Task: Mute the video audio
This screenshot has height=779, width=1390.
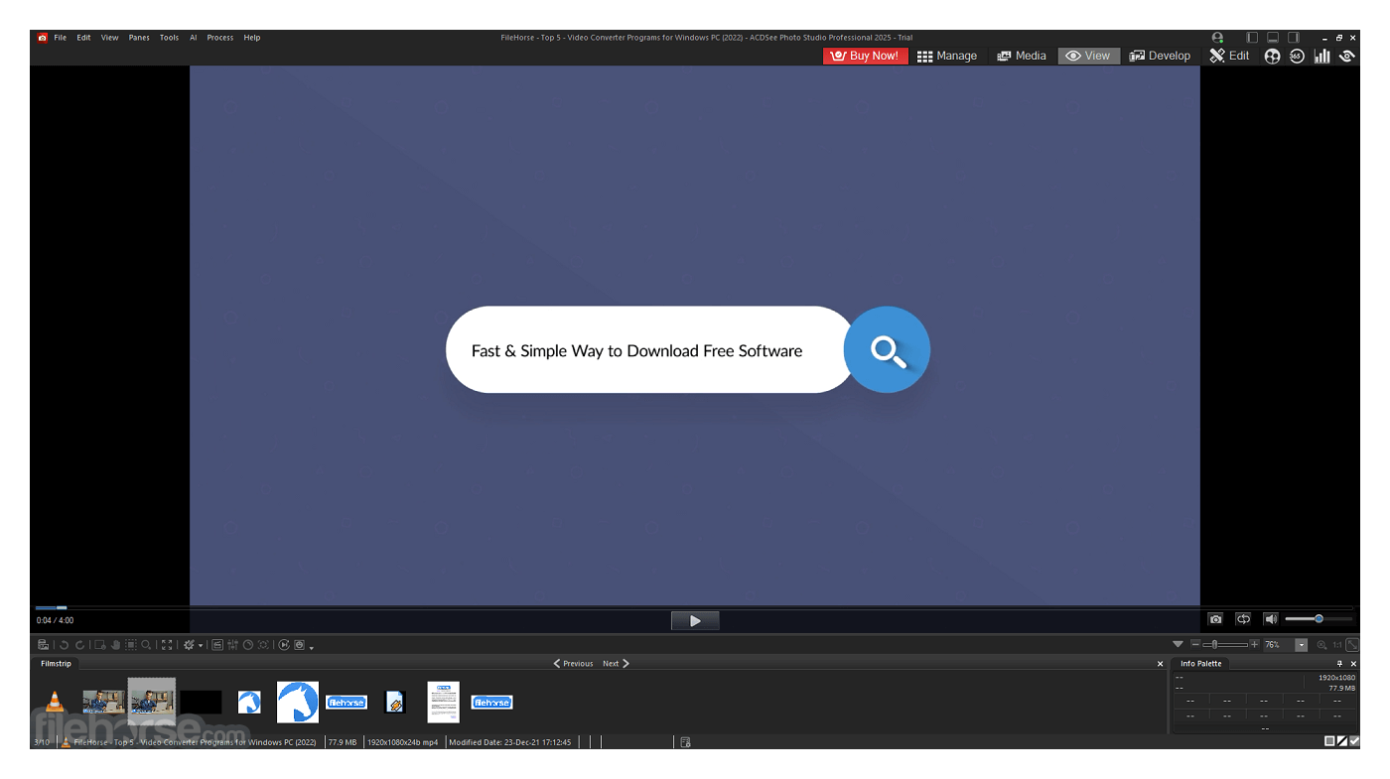Action: coord(1270,619)
